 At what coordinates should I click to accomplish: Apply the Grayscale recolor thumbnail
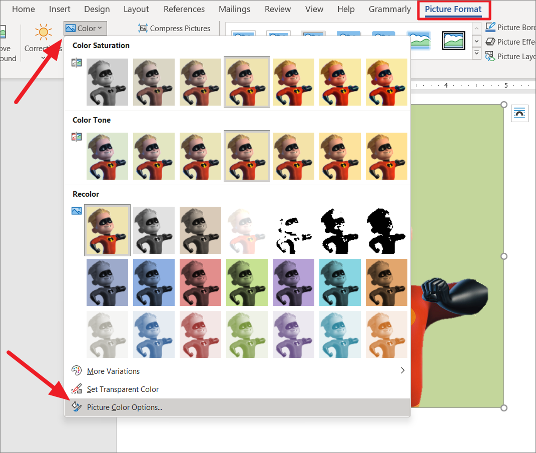tap(154, 230)
